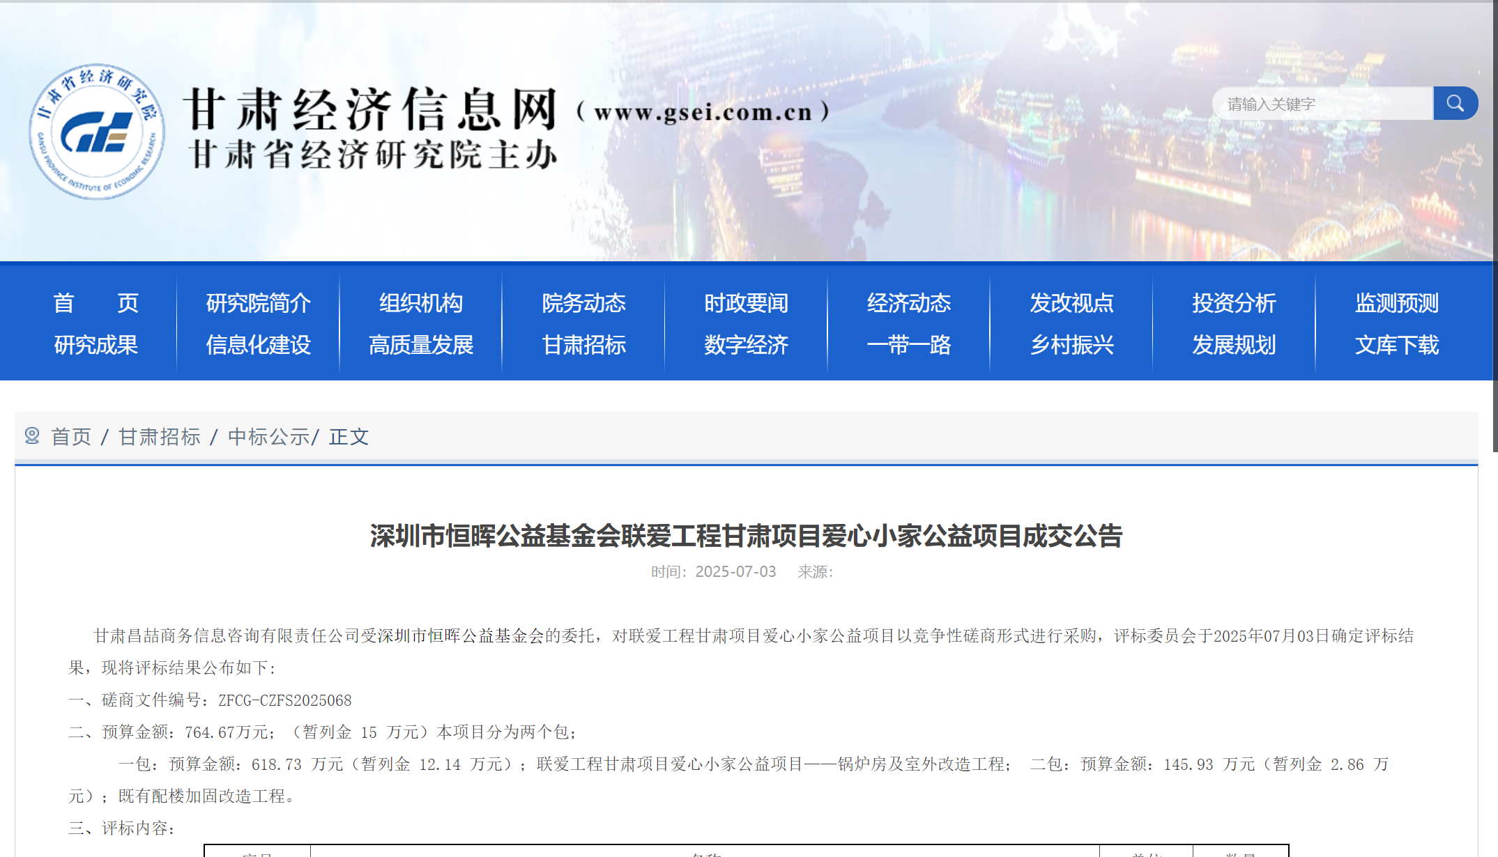The image size is (1498, 857).
Task: Click the date 时间：2025-07-03
Action: coord(713,572)
